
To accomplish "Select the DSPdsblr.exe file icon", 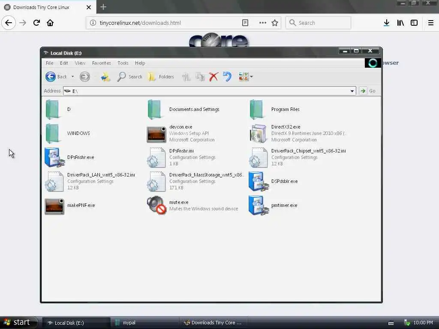I will 259,181.
